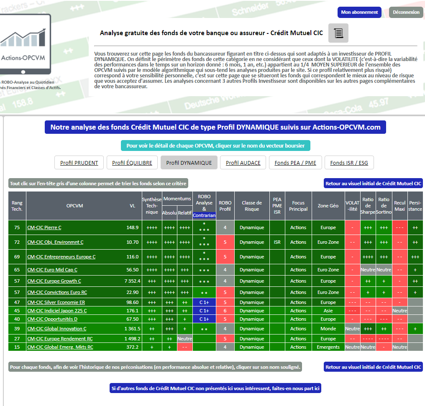The image size is (425, 406).
Task: Click the Neutre Relatif cell for Europe Rendement
Action: pyautogui.click(x=185, y=339)
